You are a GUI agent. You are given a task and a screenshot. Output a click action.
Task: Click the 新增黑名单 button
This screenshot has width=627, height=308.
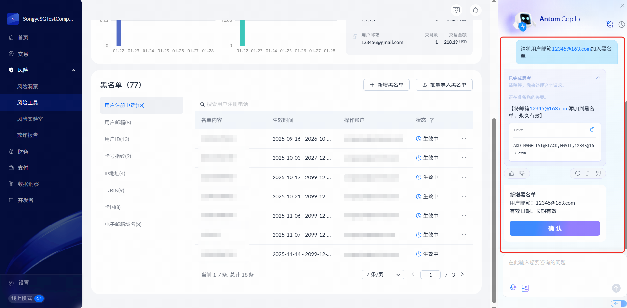pyautogui.click(x=386, y=85)
